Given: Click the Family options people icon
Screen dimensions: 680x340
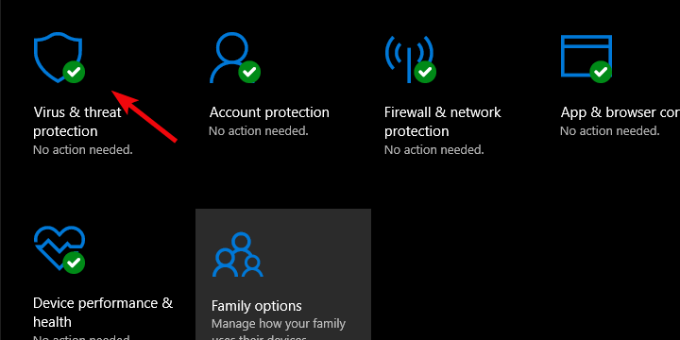Looking at the screenshot, I should (x=238, y=255).
